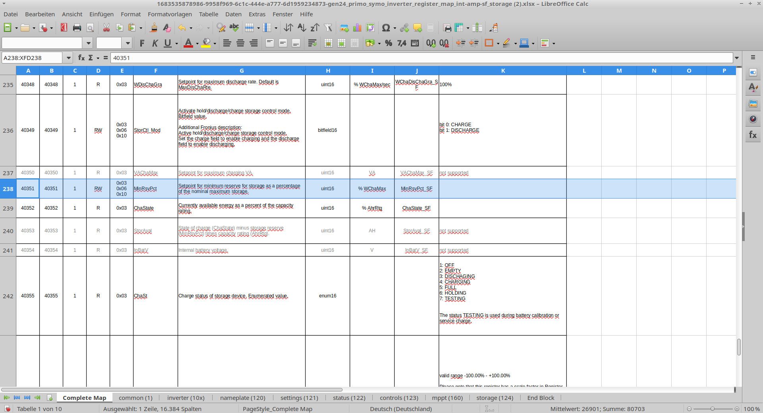Insert a hyperlink using the link icon
763x413 pixels.
coord(404,28)
